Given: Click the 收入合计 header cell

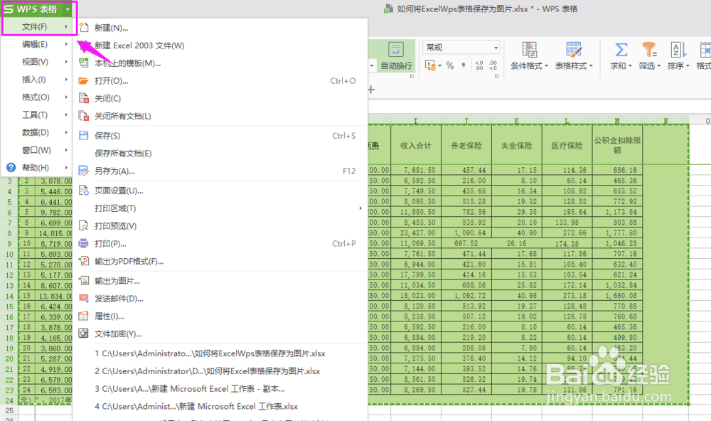Looking at the screenshot, I should tap(416, 145).
